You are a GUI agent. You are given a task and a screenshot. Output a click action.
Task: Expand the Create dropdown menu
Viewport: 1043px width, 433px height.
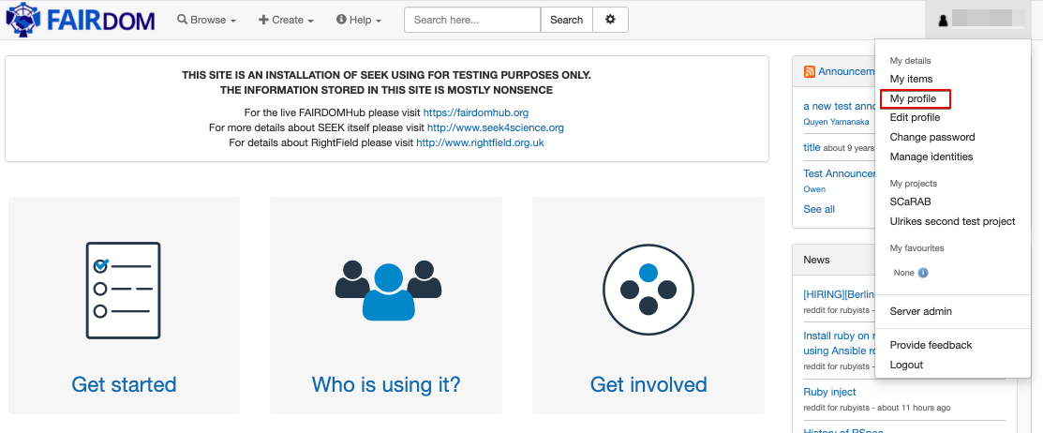[x=286, y=20]
